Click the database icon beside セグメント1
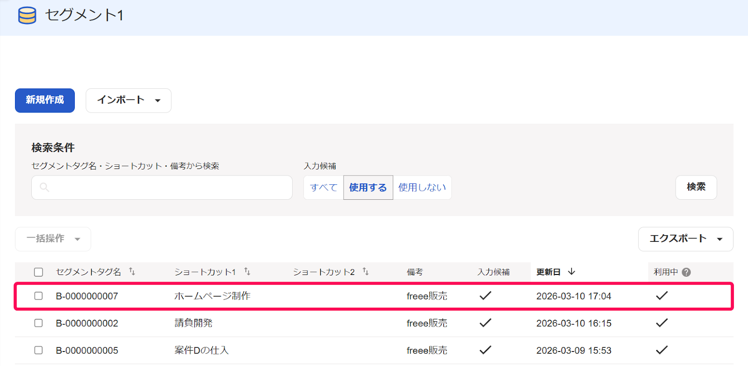The image size is (748, 366). [27, 15]
